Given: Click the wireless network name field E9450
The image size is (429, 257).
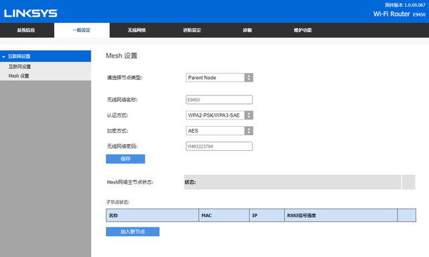Looking at the screenshot, I should click(219, 100).
